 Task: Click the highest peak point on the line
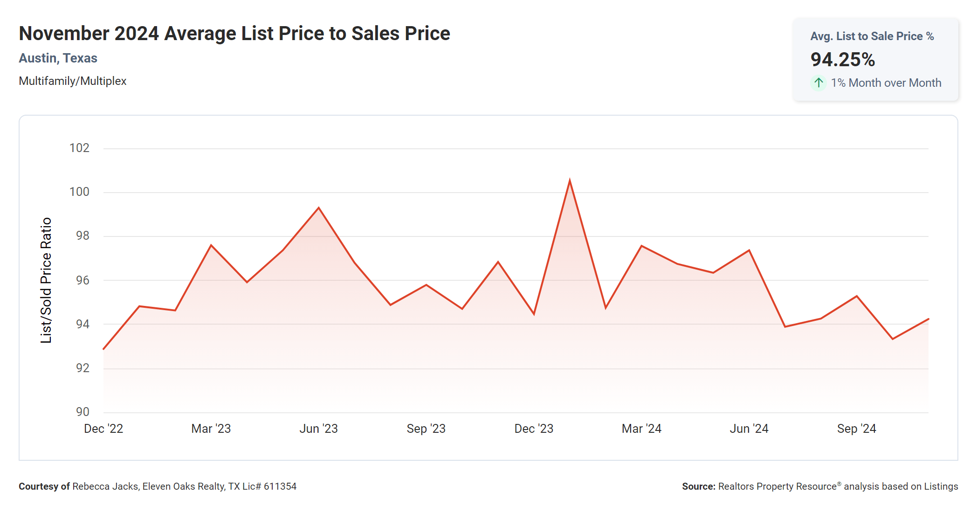pyautogui.click(x=570, y=180)
